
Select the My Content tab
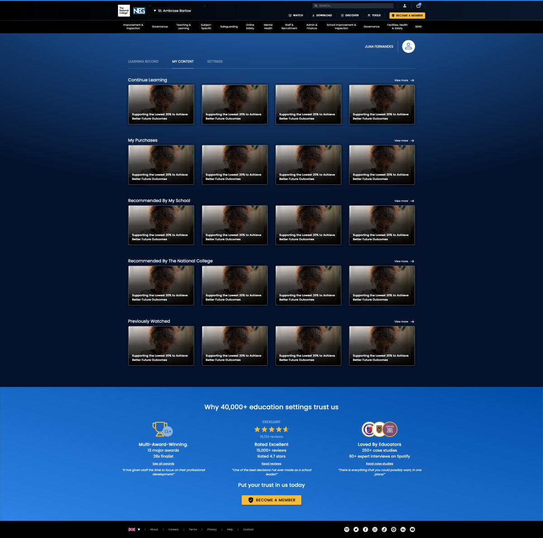click(183, 61)
